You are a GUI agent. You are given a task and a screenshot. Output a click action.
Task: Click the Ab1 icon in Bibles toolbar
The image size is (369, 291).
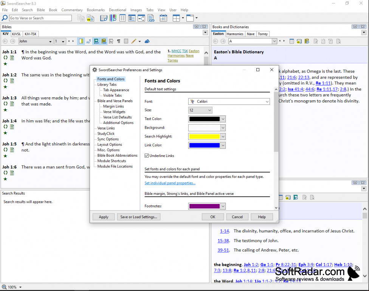pos(88,42)
